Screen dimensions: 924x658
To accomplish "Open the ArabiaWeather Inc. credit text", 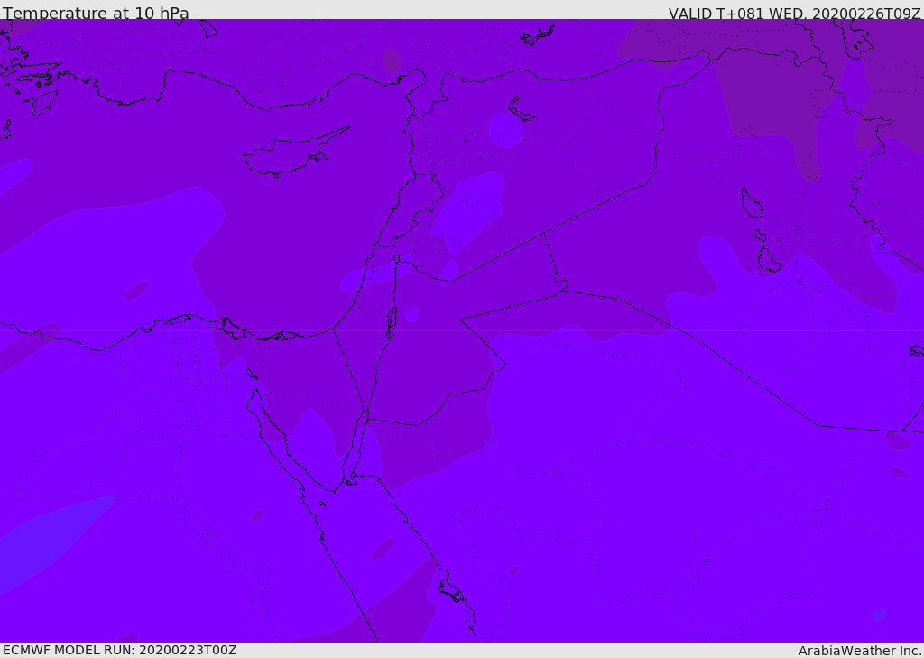I will (x=860, y=650).
